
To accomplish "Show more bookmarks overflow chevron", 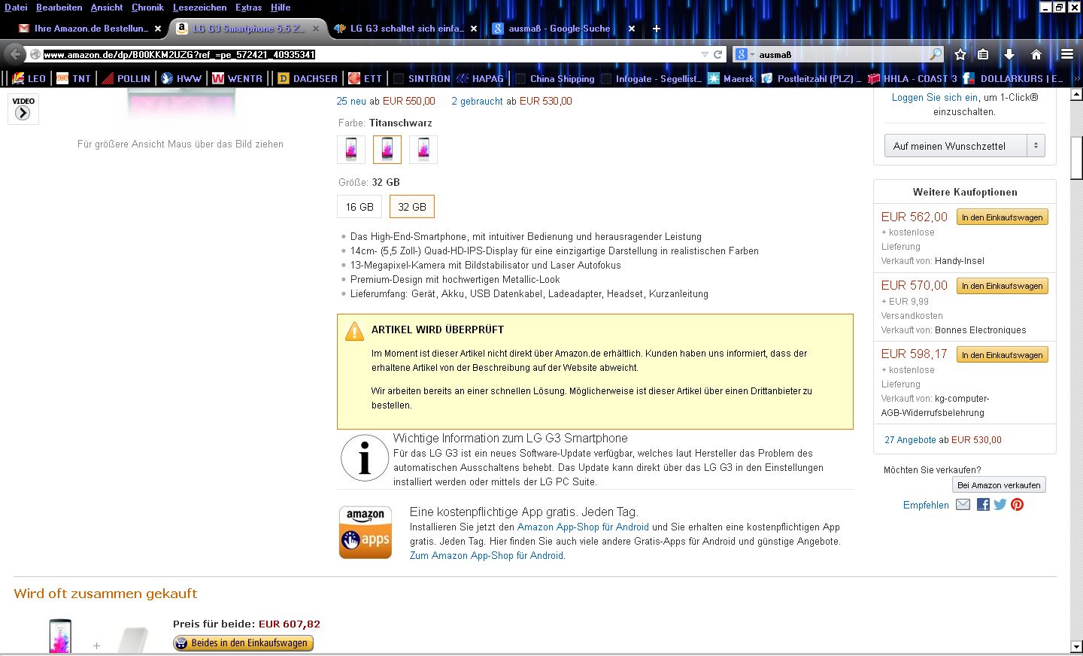I will 1076,78.
